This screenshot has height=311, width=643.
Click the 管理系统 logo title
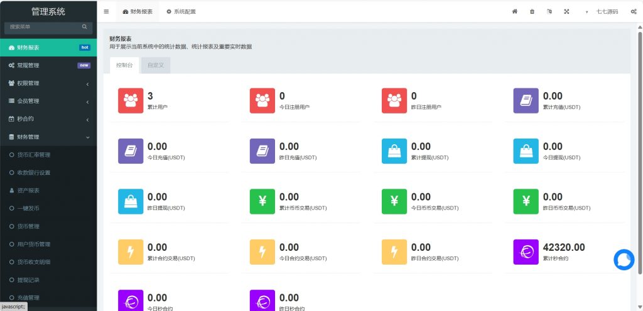point(48,11)
